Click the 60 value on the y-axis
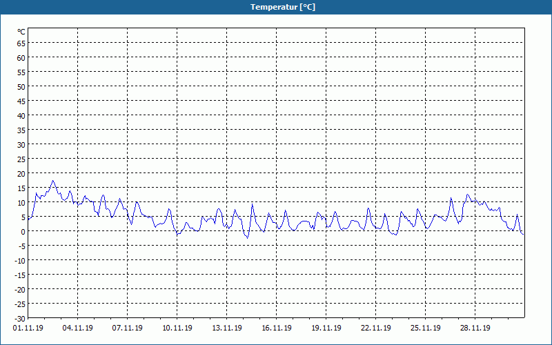The image size is (552, 345). (x=21, y=58)
